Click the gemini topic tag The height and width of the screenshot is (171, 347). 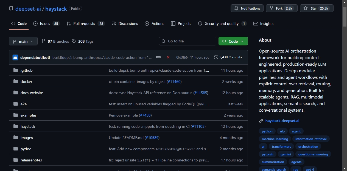tap(286, 154)
